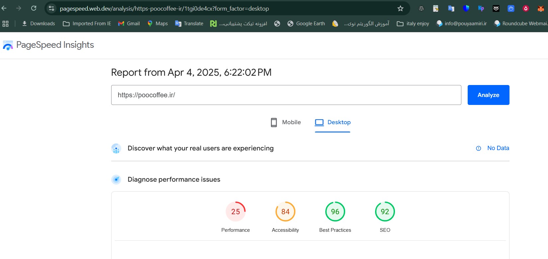The height and width of the screenshot is (259, 548).
Task: Click the real users experience icon
Action: tap(116, 148)
